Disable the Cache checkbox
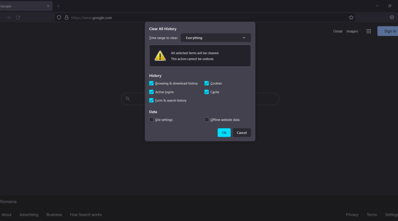 [207, 92]
